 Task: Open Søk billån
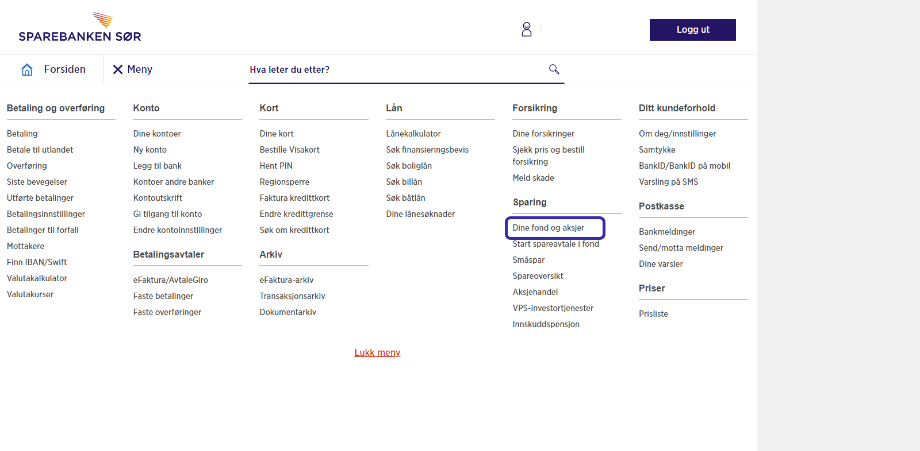coord(404,182)
